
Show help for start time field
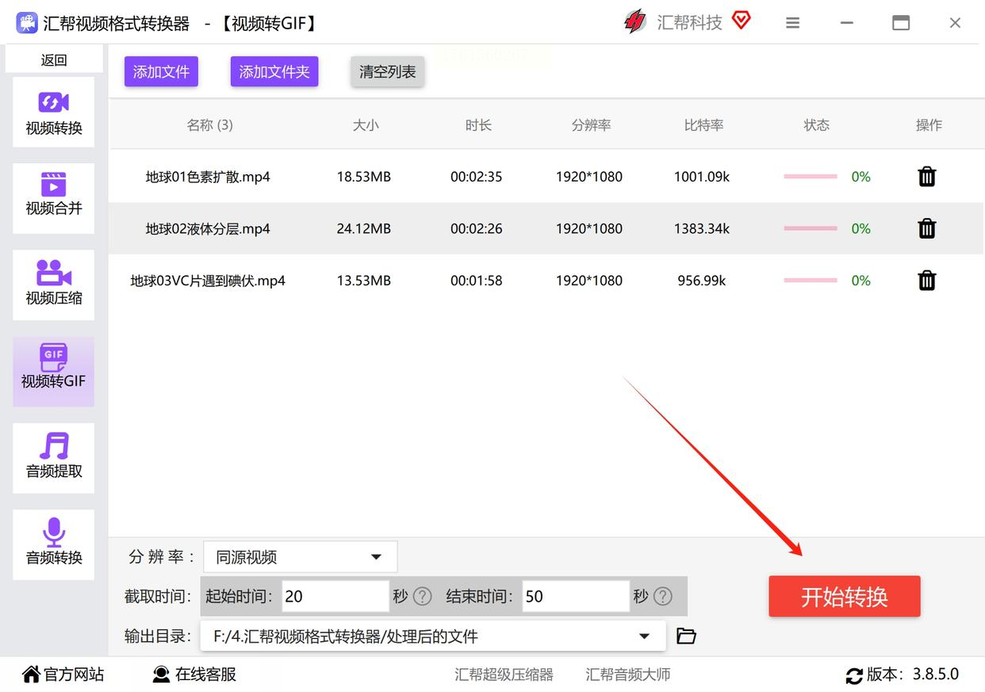(x=423, y=596)
